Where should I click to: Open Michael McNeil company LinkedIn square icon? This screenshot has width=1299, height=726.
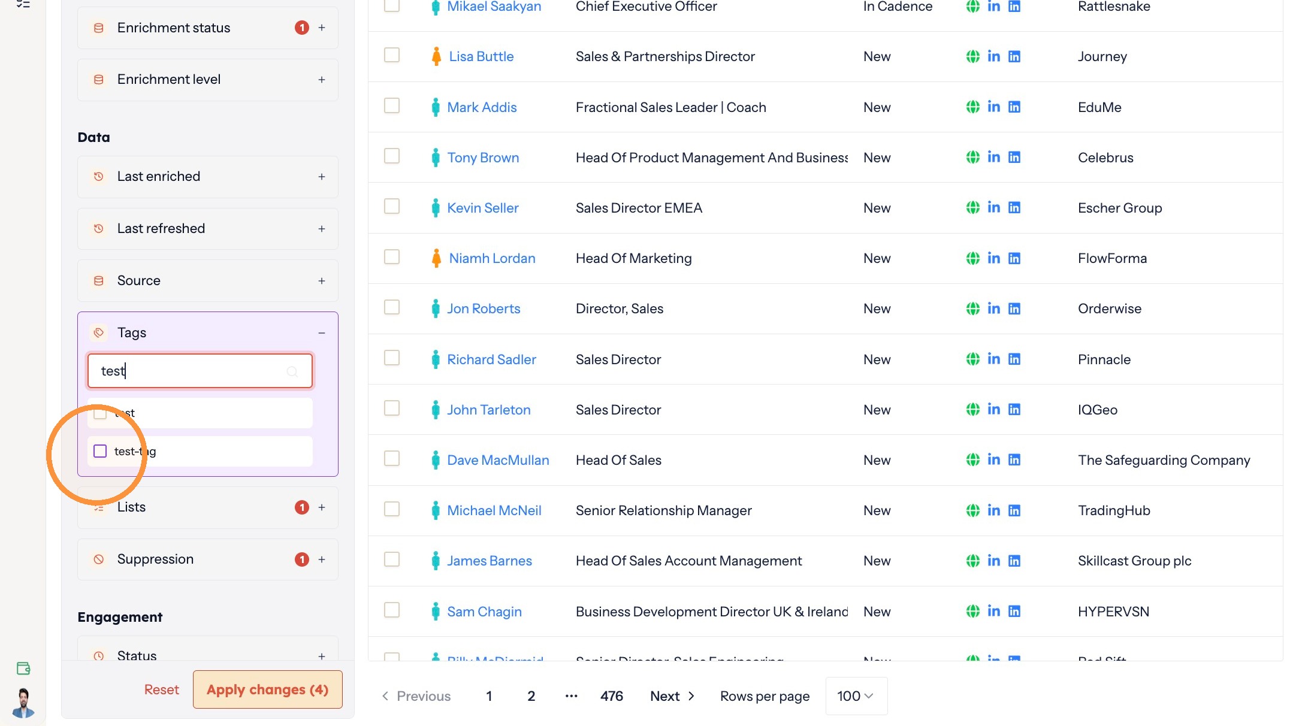[1014, 510]
